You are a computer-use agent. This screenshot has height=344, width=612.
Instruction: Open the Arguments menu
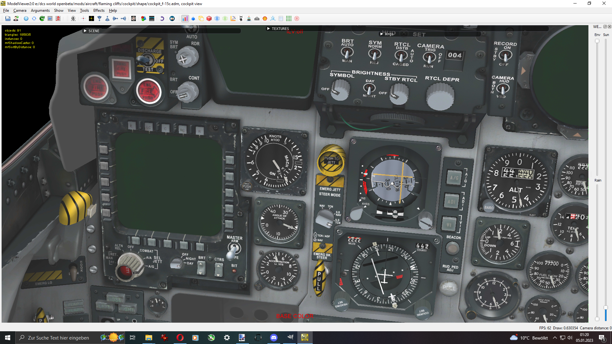pos(40,11)
